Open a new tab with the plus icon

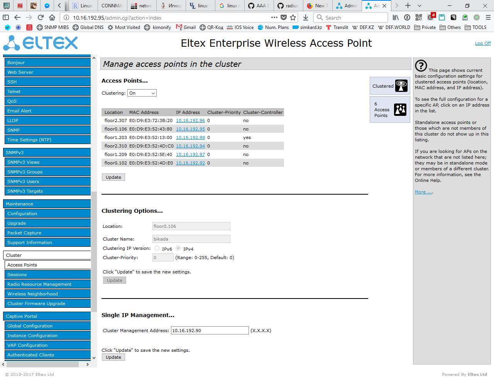coord(408,6)
